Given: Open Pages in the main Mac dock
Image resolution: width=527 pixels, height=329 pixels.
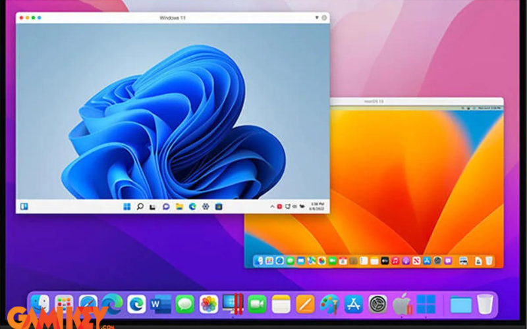Looking at the screenshot, I should pos(305,304).
